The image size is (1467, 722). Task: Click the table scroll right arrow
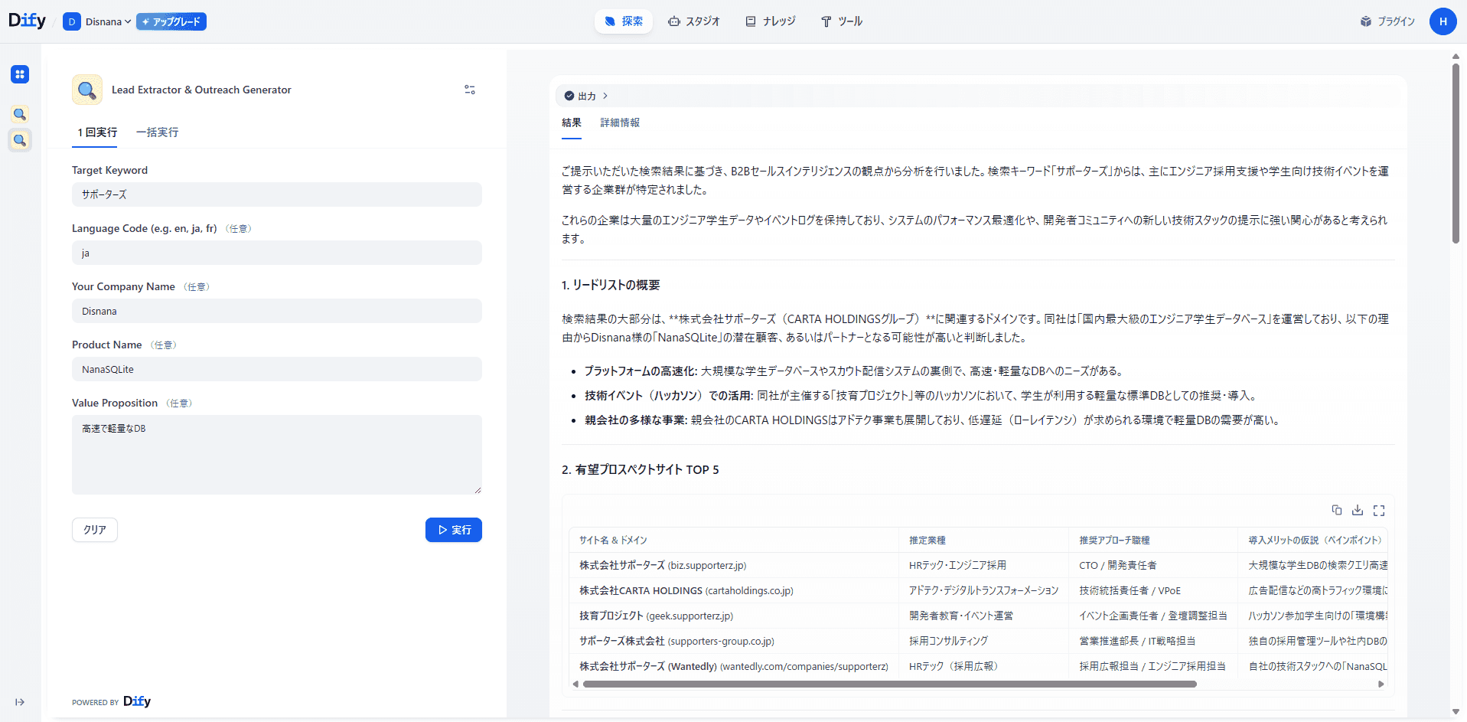point(1381,684)
